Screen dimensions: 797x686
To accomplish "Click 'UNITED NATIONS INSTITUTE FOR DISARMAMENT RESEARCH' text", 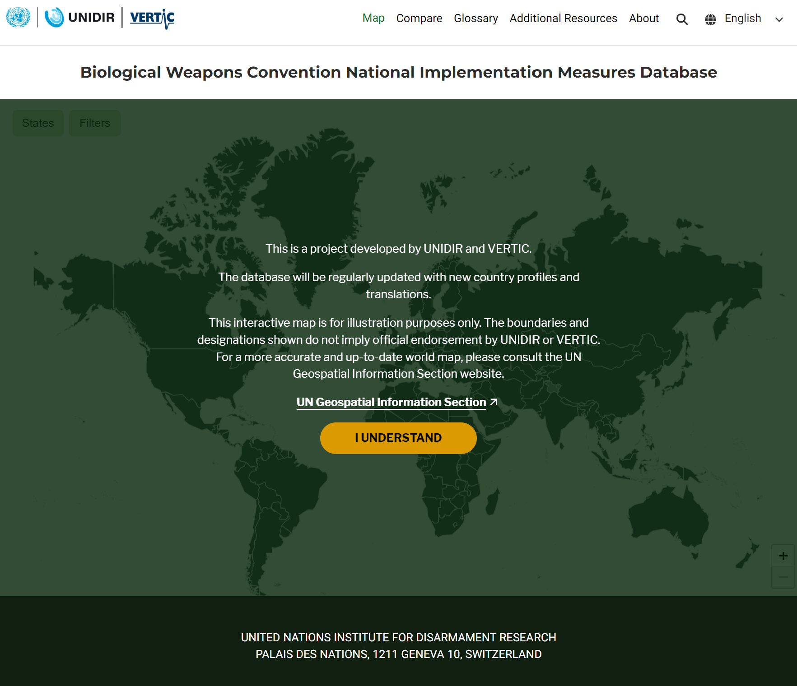I will pyautogui.click(x=399, y=638).
